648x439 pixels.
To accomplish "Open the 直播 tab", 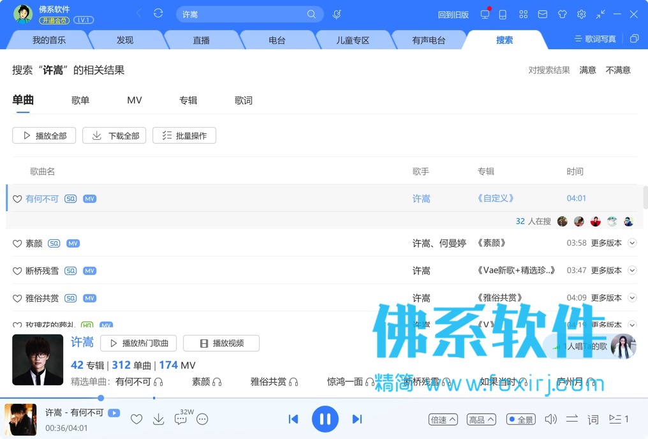I will (x=201, y=40).
